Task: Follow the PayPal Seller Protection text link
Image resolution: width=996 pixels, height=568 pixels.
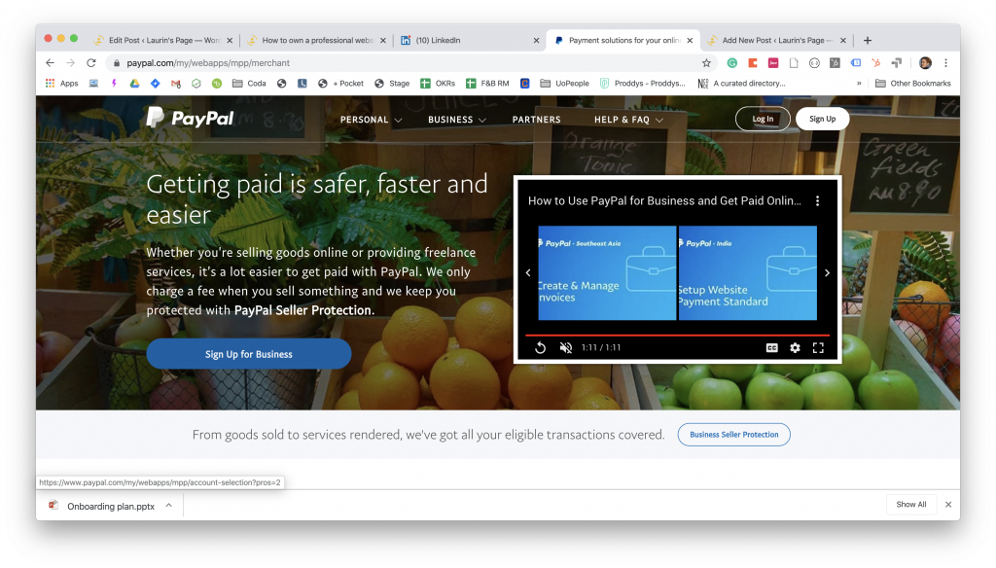Action: 303,310
